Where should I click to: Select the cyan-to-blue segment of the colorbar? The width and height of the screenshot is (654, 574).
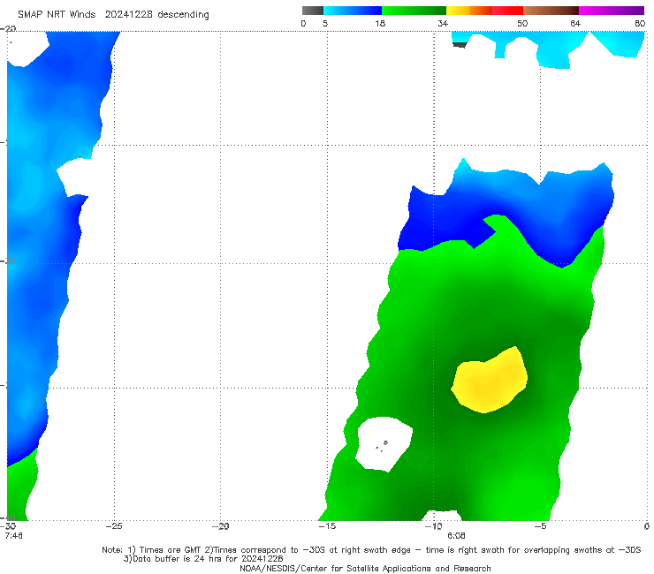click(353, 11)
